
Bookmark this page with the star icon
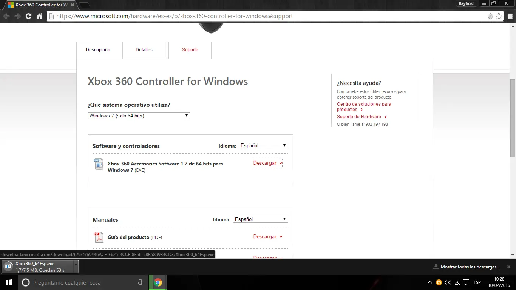(499, 16)
